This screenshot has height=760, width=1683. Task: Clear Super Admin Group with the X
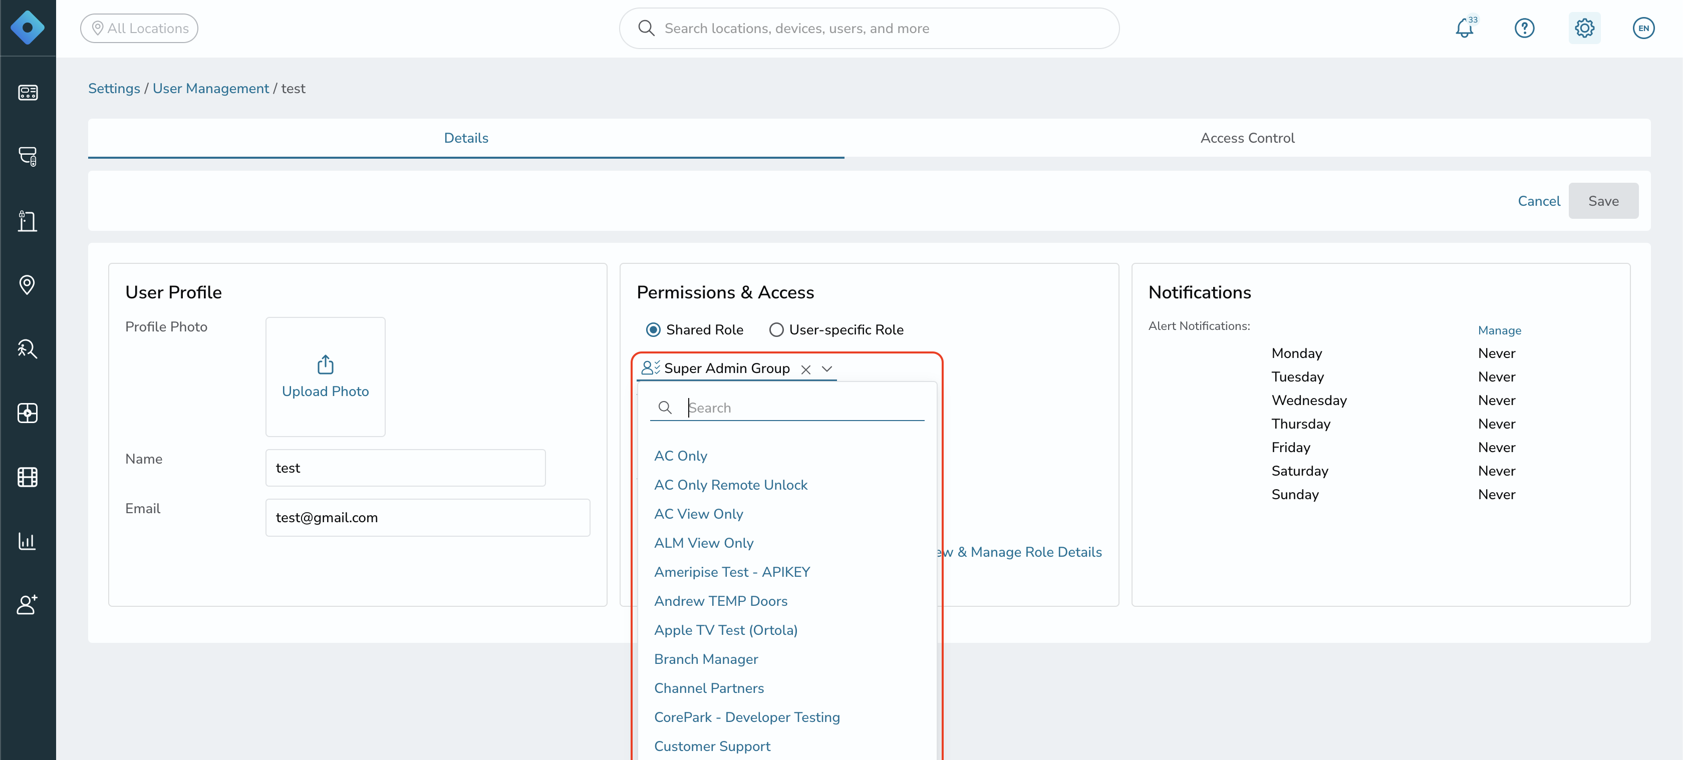806,369
